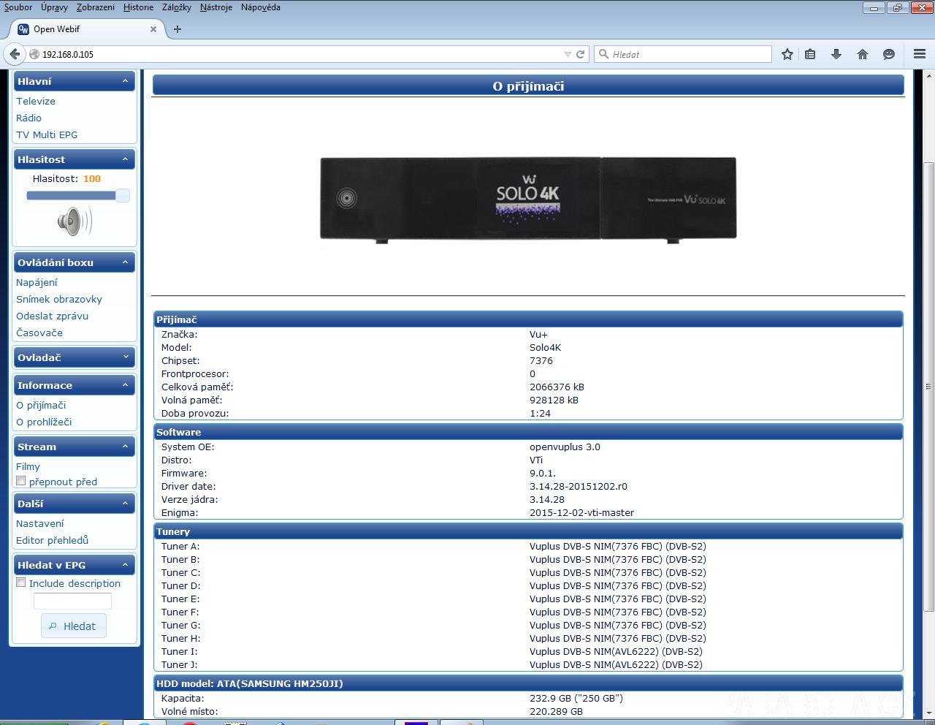The image size is (935, 725).
Task: Open the Časovače link
Action: (x=39, y=333)
